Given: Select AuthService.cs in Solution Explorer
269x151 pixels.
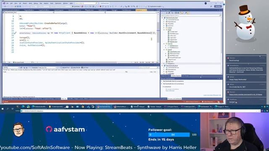Looking at the screenshot, I should [174, 46].
